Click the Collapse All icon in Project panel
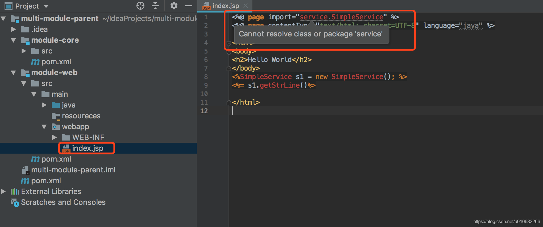 click(x=155, y=6)
